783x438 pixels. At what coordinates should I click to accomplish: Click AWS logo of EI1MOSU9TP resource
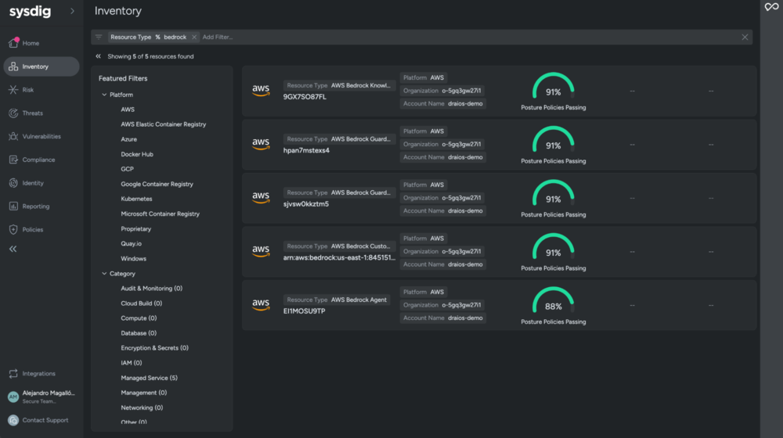[261, 305]
